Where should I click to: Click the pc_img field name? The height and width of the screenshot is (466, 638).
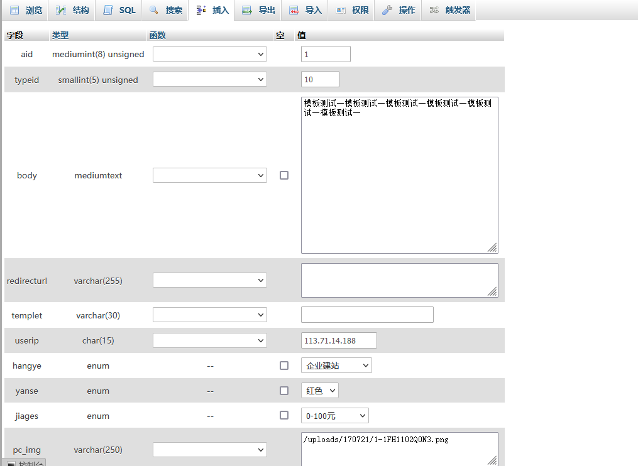click(27, 450)
